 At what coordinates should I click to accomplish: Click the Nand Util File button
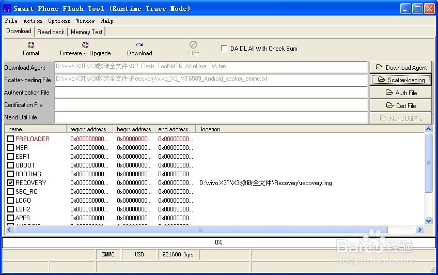[401, 118]
